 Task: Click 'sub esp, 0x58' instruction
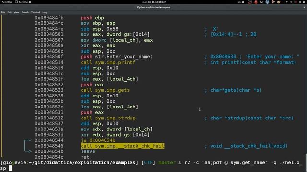tap(99, 29)
